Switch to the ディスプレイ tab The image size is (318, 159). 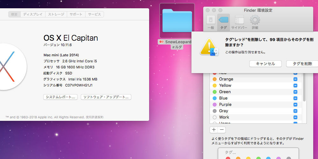pos(33,14)
